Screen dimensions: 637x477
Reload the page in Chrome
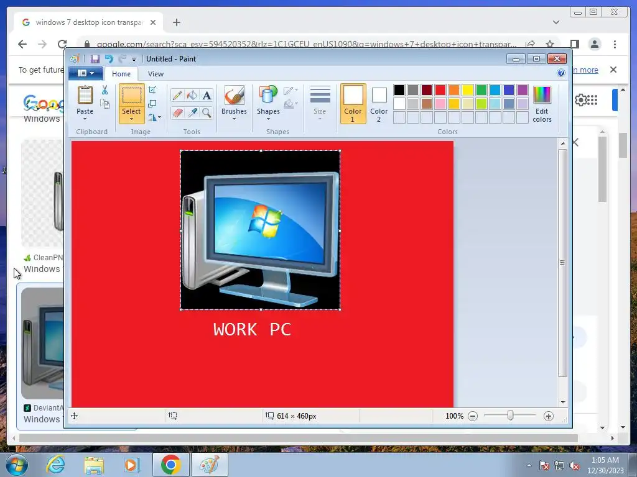click(x=62, y=44)
